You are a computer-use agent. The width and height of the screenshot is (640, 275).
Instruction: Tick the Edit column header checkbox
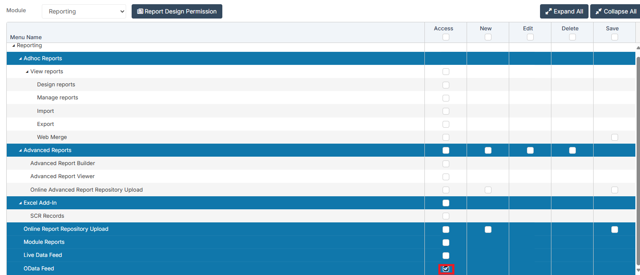tap(530, 37)
